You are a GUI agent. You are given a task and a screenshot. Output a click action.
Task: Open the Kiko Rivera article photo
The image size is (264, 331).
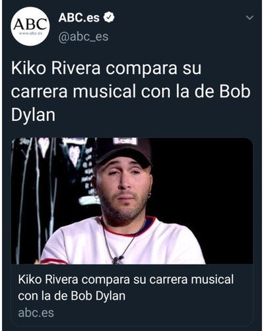point(132,201)
